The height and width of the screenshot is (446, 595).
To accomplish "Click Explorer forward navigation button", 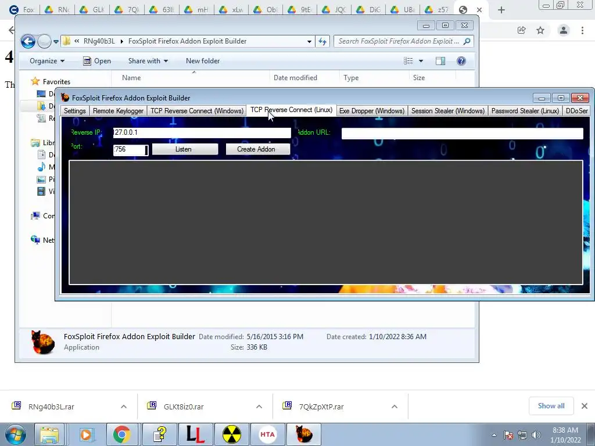I will click(44, 41).
